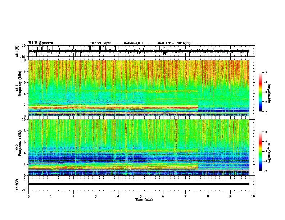The width and height of the screenshot is (285, 220).
Task: Click the log(PSD) label beside the ch.1 color bar
Action: tap(269, 93)
